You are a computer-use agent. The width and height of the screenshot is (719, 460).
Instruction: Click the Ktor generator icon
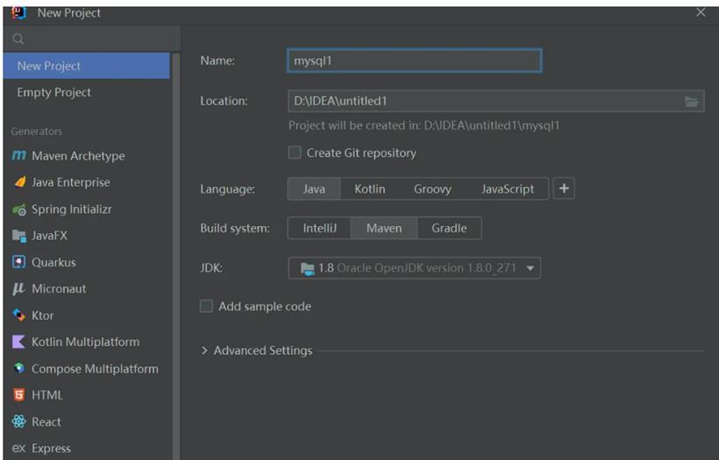coord(18,315)
